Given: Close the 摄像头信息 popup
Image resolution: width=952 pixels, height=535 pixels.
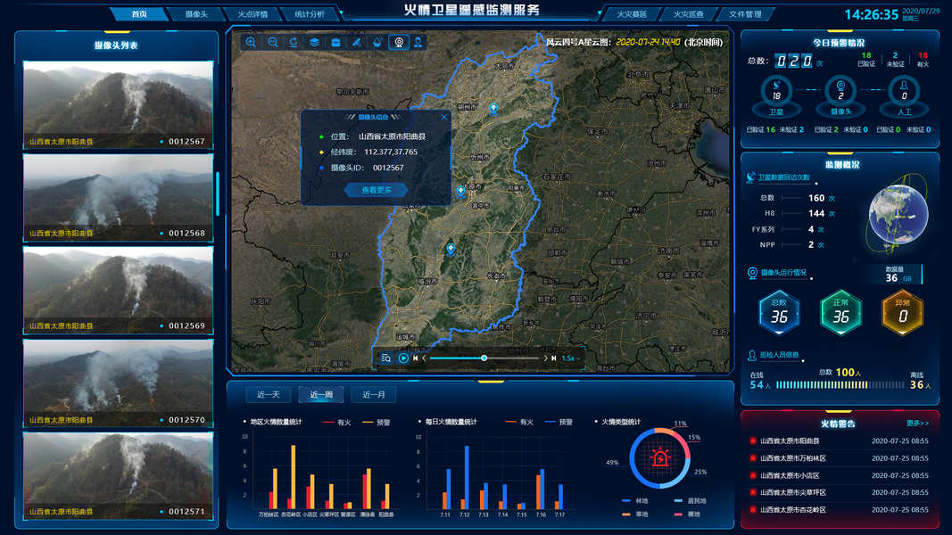Looking at the screenshot, I should tap(443, 117).
